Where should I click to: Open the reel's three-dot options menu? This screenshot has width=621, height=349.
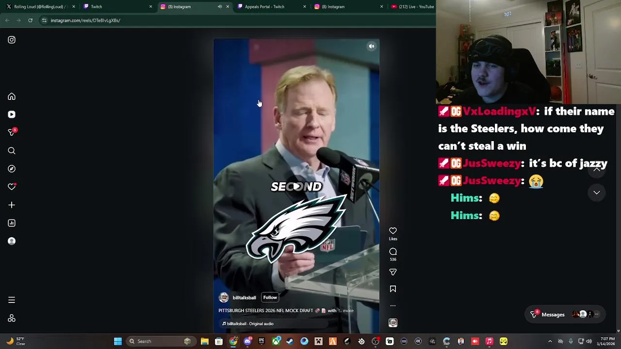click(x=393, y=306)
